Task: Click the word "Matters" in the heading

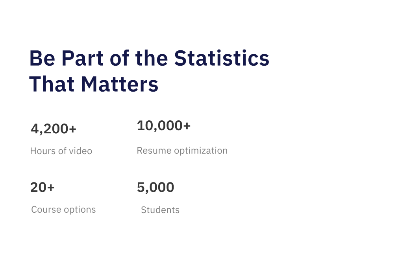Action: [120, 84]
